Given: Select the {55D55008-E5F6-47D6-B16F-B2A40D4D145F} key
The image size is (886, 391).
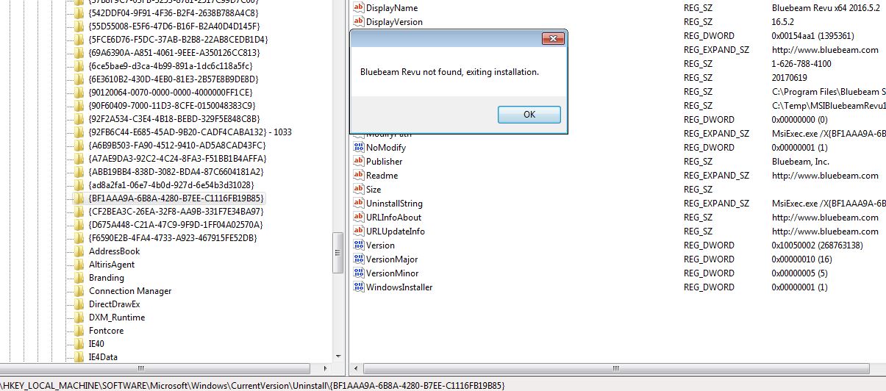Looking at the screenshot, I should 174,26.
